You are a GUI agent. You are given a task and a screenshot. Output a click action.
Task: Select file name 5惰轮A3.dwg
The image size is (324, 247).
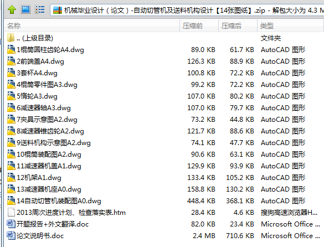tap(37, 96)
